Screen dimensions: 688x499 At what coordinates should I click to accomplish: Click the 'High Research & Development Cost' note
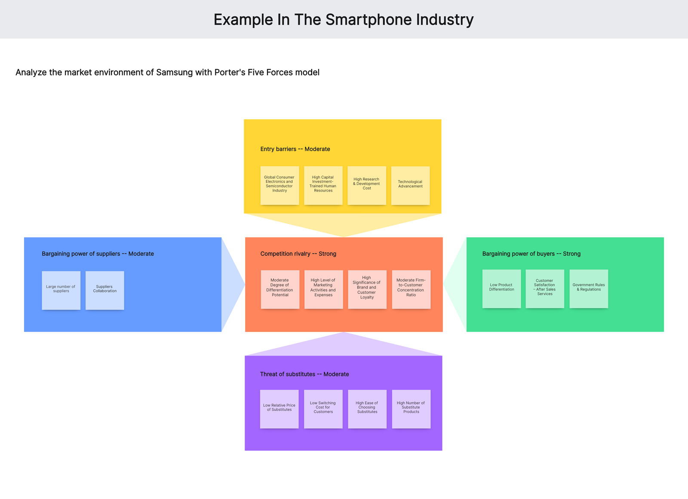367,185
